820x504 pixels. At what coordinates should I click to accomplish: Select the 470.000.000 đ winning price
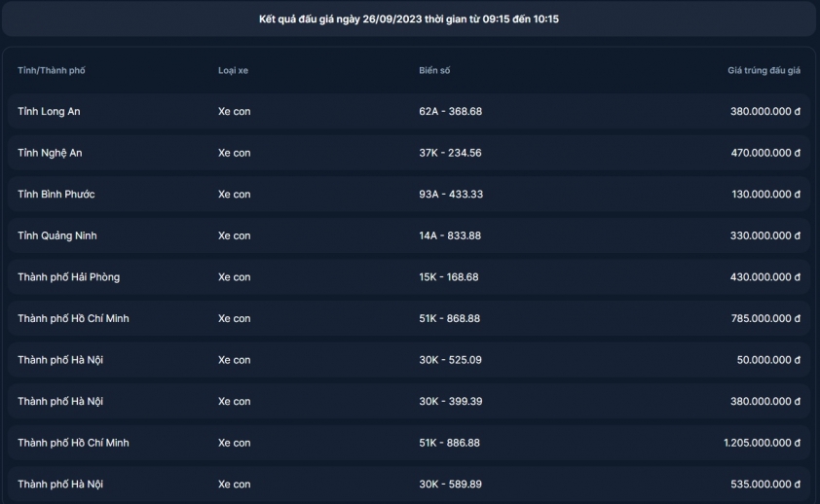(764, 153)
